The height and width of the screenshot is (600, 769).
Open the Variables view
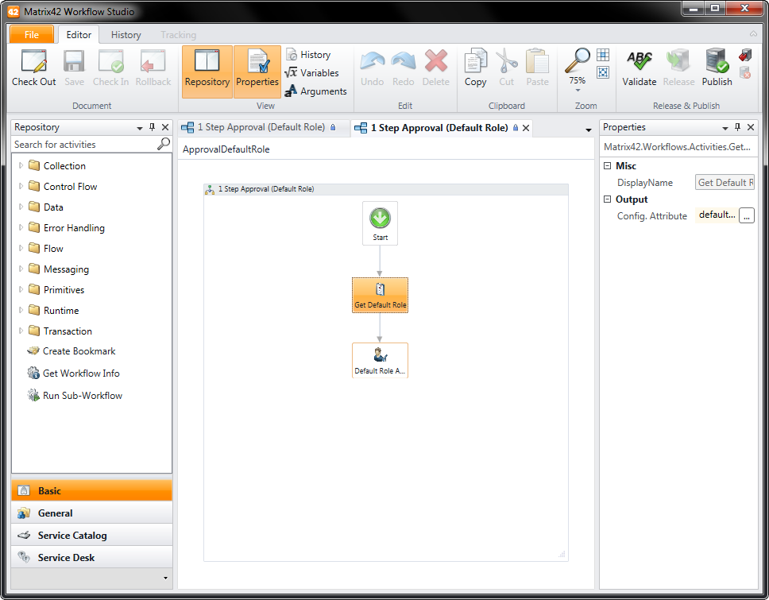click(x=312, y=72)
